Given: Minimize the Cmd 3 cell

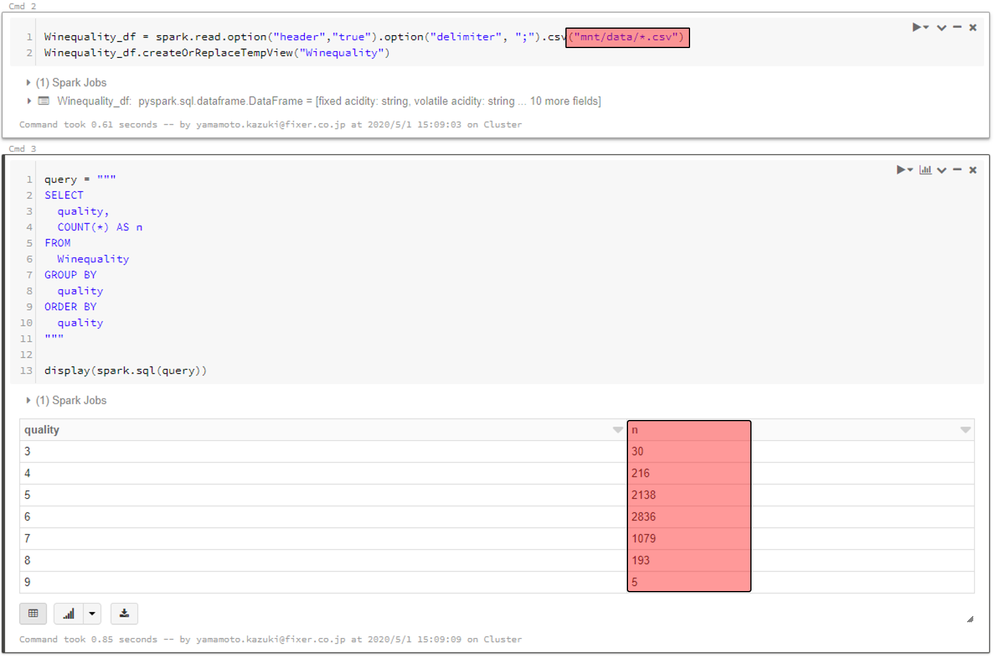Looking at the screenshot, I should (958, 170).
